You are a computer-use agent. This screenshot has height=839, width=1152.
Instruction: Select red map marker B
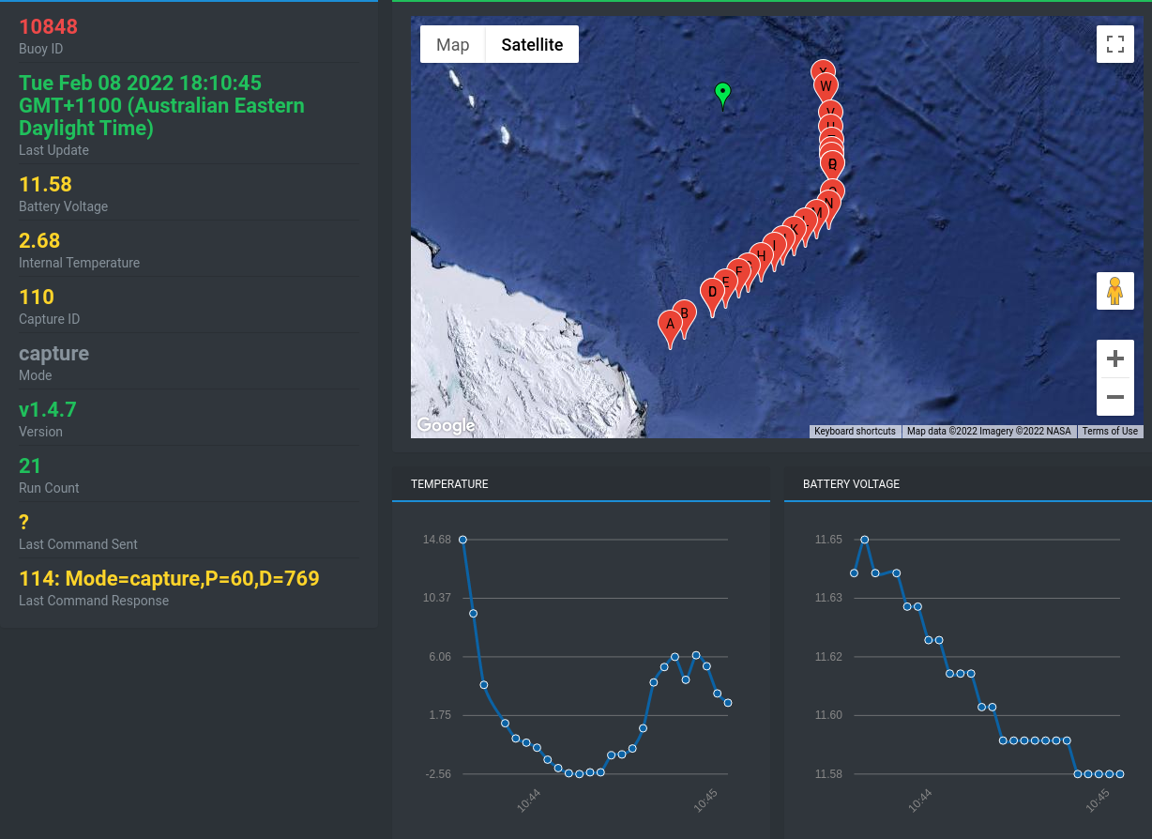tap(685, 315)
